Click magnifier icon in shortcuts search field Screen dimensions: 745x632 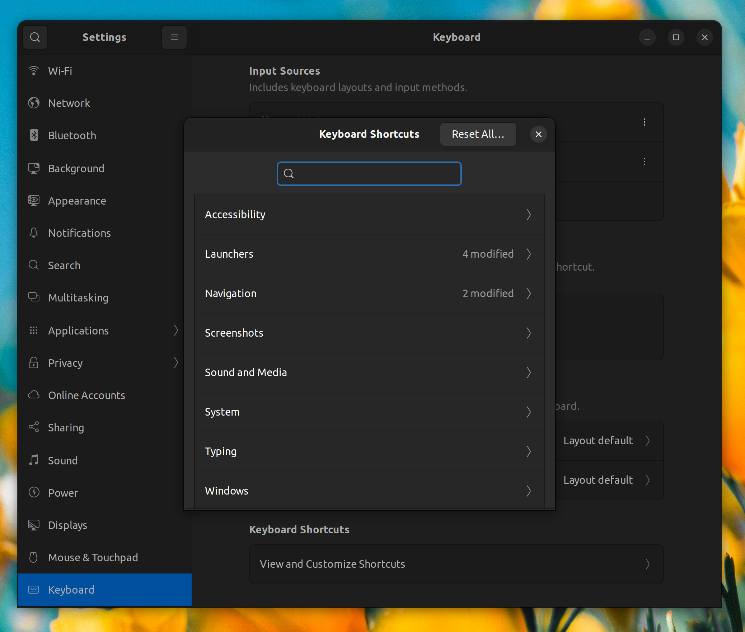point(289,174)
